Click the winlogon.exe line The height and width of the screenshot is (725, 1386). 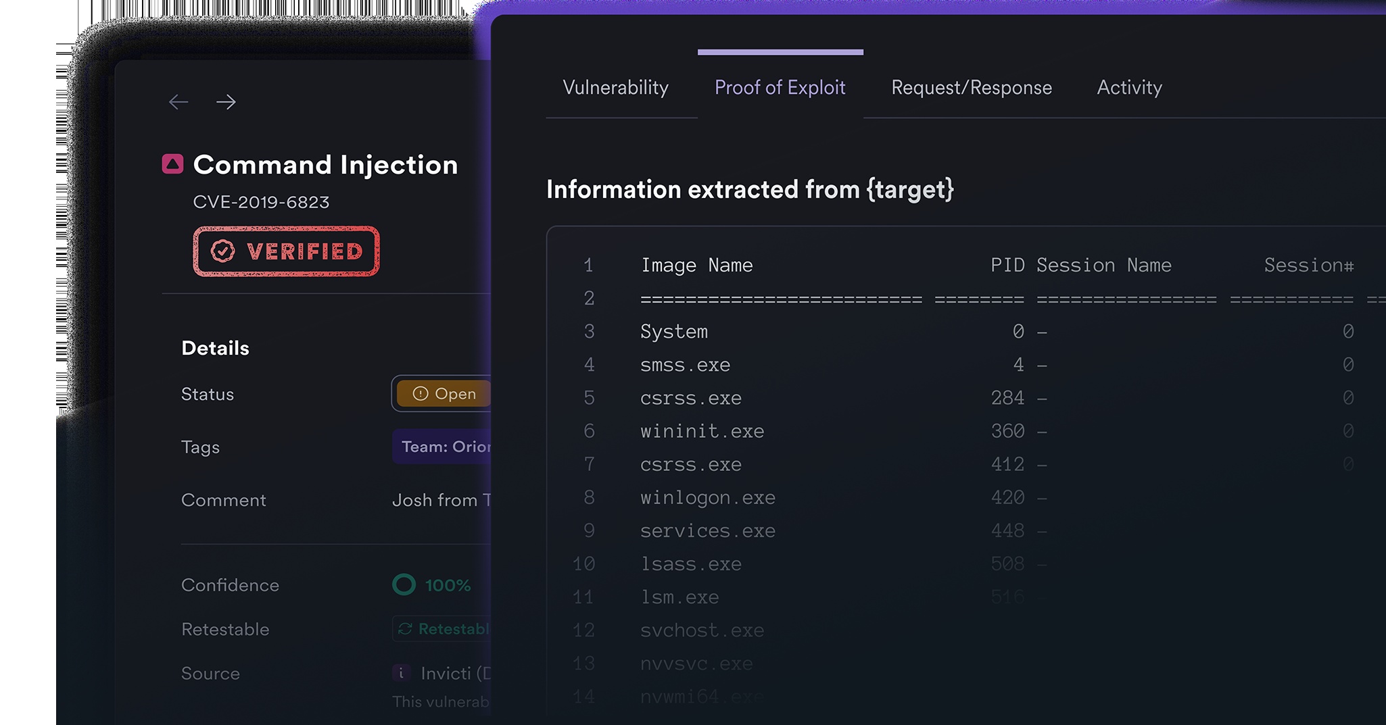click(708, 498)
